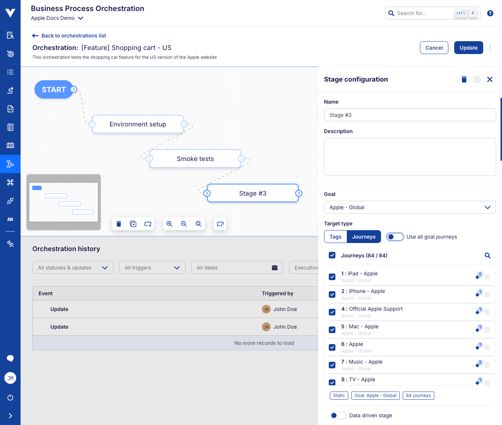Image resolution: width=502 pixels, height=425 pixels.
Task: Open the list icon in the sidebar
Action: pyautogui.click(x=10, y=72)
